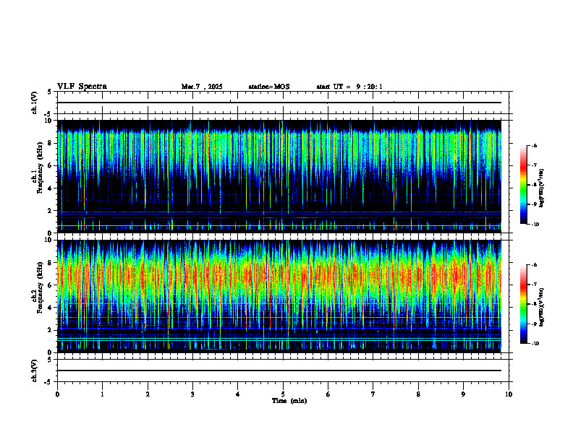
Task: Click the "-10" tick on ch.1 color bar
Action: [x=535, y=224]
